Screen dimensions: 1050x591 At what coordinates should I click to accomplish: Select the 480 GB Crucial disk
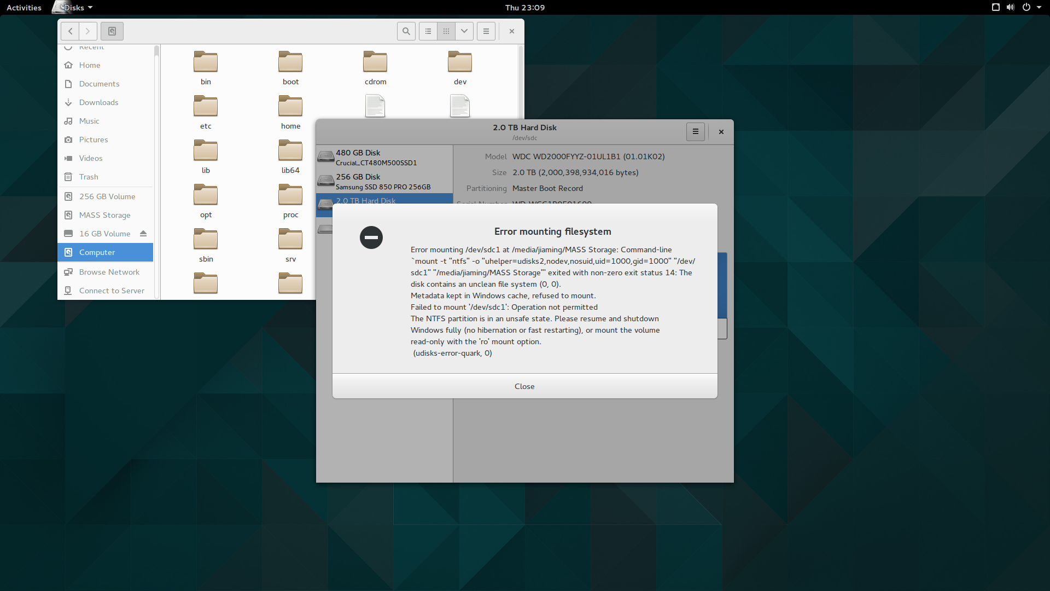384,157
